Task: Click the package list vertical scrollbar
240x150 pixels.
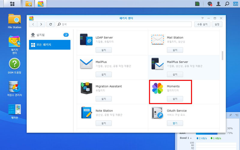Action: pyautogui.click(x=222, y=55)
